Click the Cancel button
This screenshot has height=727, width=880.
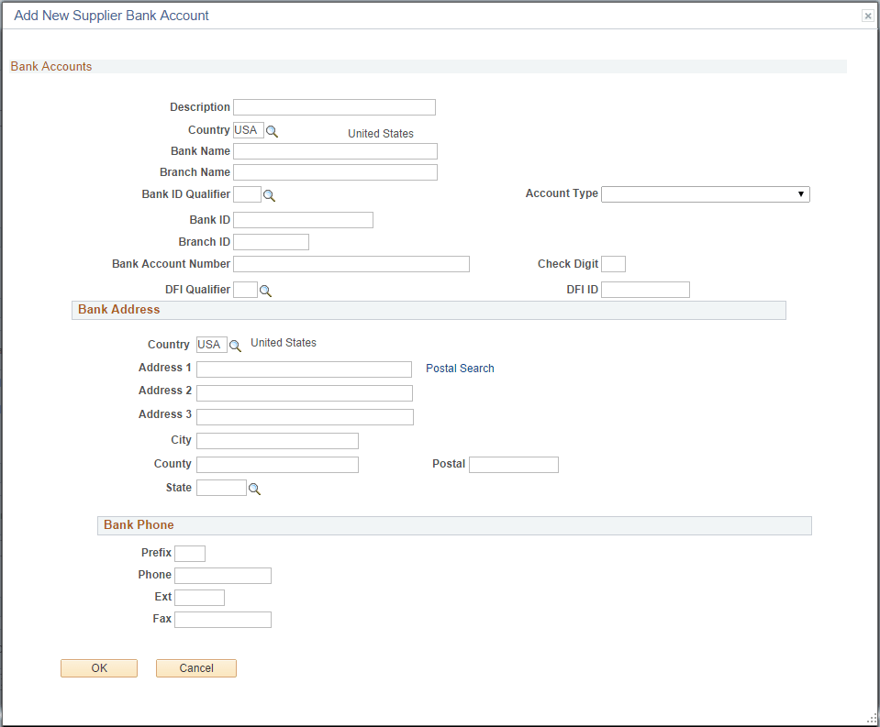click(x=195, y=667)
